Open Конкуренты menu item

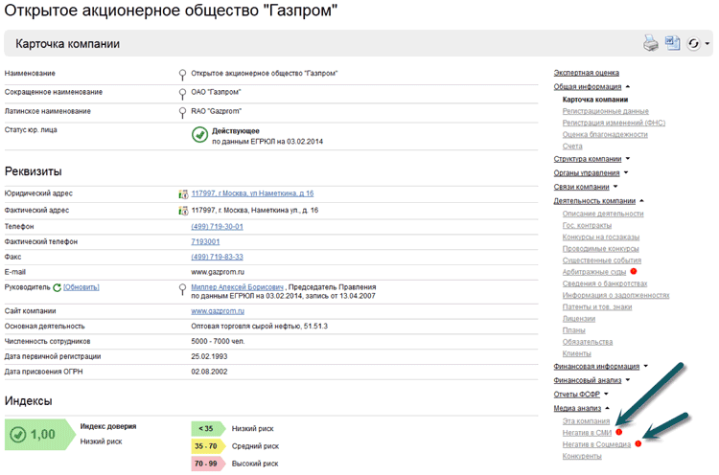(582, 456)
